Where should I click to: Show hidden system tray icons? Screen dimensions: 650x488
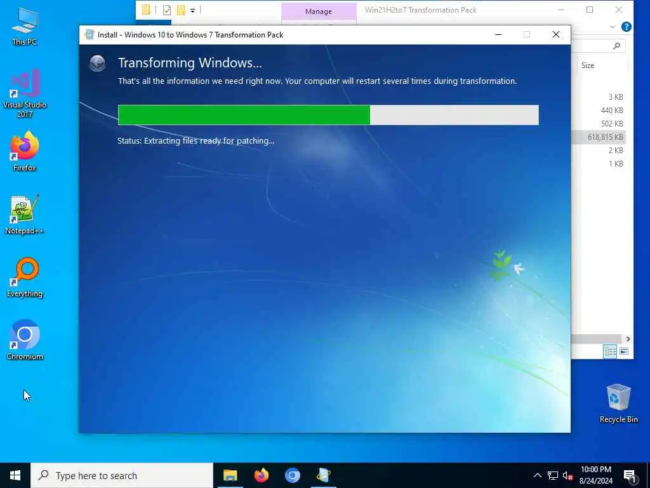point(537,475)
